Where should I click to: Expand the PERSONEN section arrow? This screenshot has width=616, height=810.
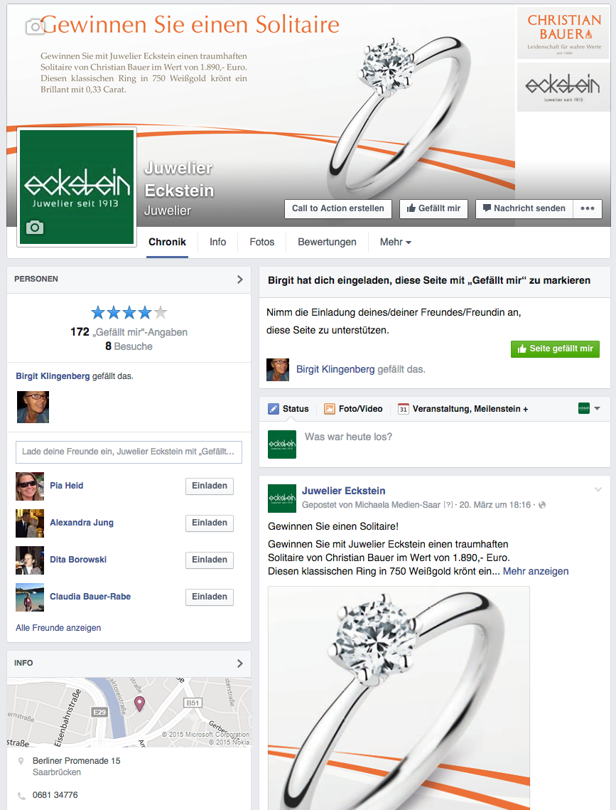click(240, 279)
